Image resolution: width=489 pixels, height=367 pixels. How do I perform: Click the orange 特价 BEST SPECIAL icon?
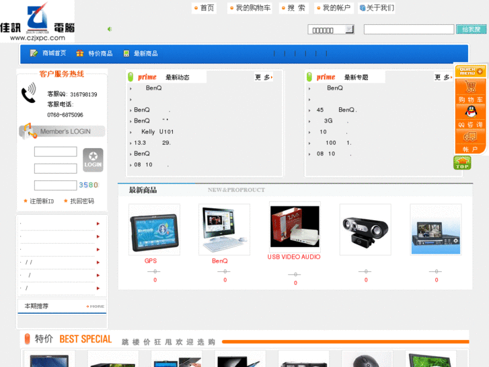click(x=27, y=339)
